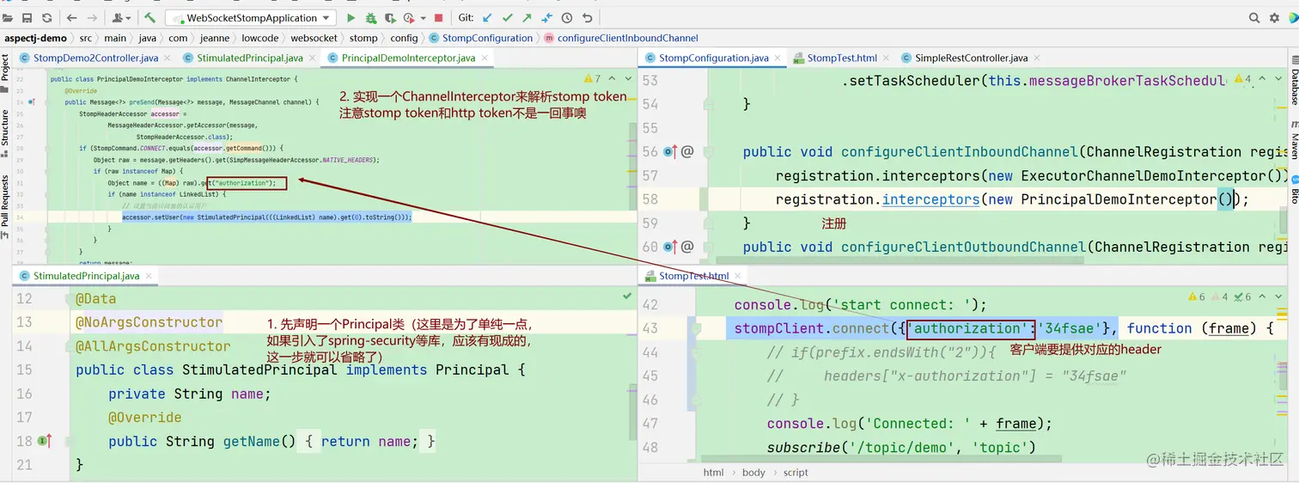Viewport: 1299px width, 483px height.
Task: Click the Git merge/compare branches icon
Action: [x=547, y=18]
